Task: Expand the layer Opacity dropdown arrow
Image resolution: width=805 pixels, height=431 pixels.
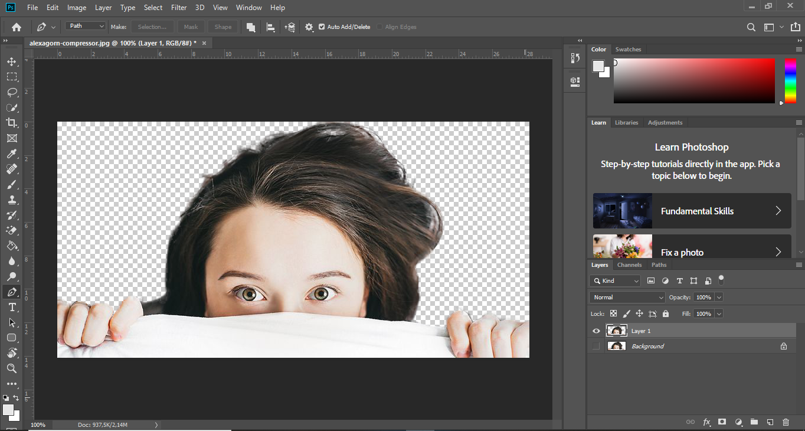Action: (718, 298)
